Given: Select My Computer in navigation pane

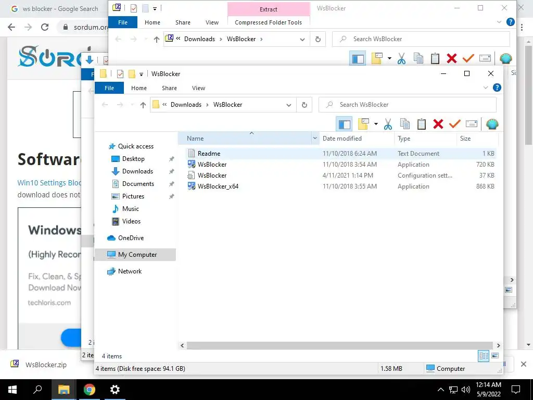Looking at the screenshot, I should tap(135, 255).
